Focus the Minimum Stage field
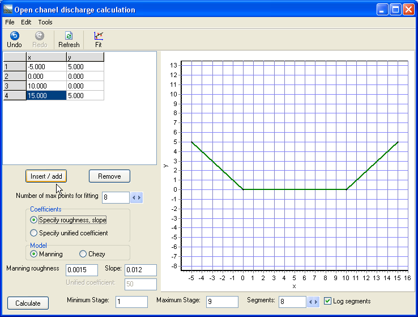418x317 pixels. pyautogui.click(x=131, y=302)
